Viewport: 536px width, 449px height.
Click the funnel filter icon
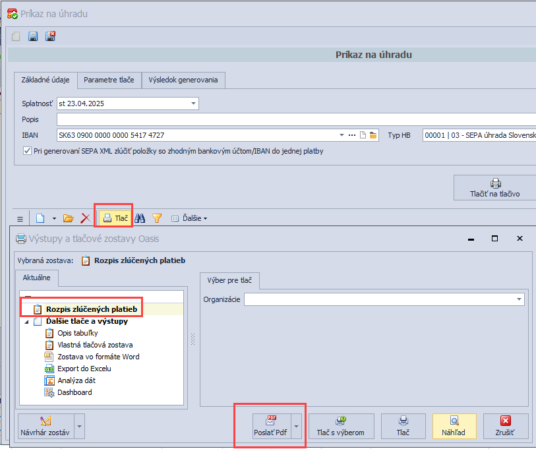click(x=157, y=218)
